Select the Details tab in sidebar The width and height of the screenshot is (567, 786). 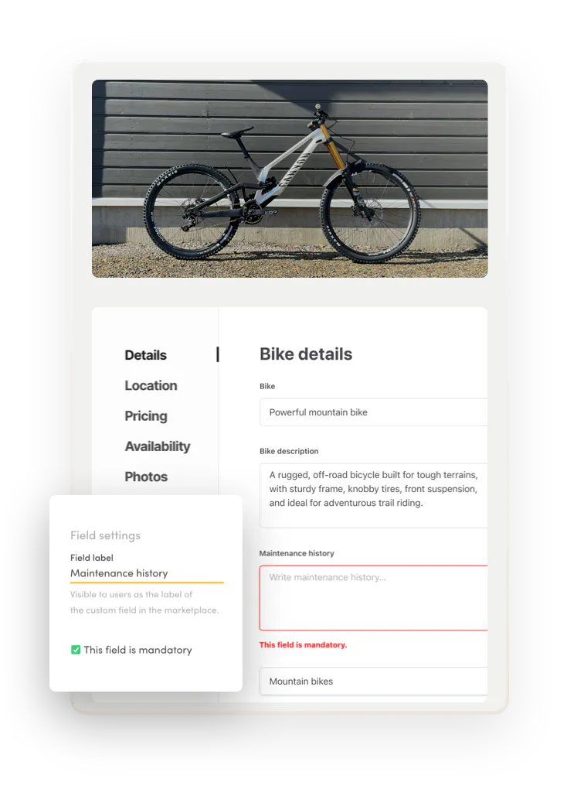click(145, 355)
